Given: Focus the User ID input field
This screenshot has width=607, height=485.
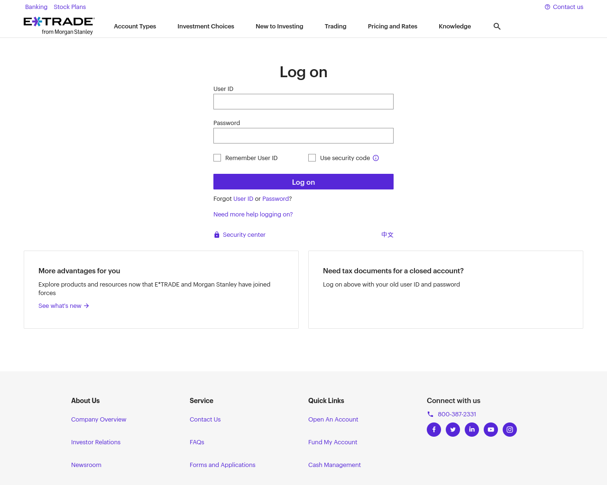Looking at the screenshot, I should pos(303,102).
